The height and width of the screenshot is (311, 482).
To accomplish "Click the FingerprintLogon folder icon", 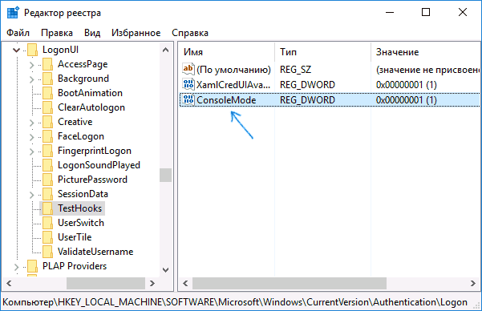I will (47, 151).
